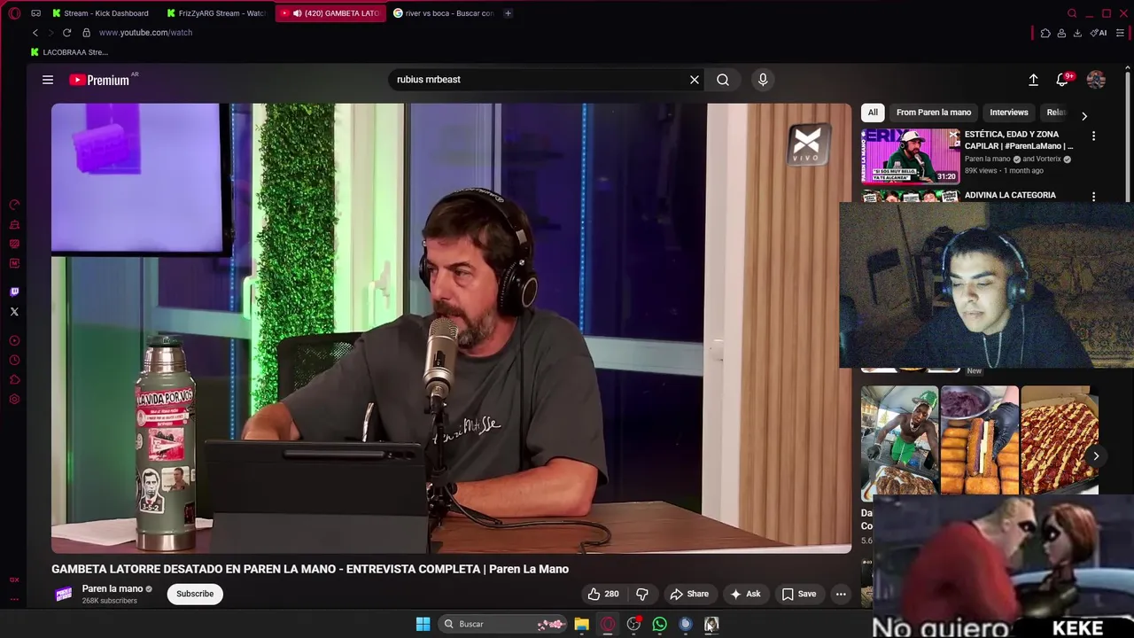Open the browser AI assistant button
The width and height of the screenshot is (1134, 638).
coord(1099,33)
